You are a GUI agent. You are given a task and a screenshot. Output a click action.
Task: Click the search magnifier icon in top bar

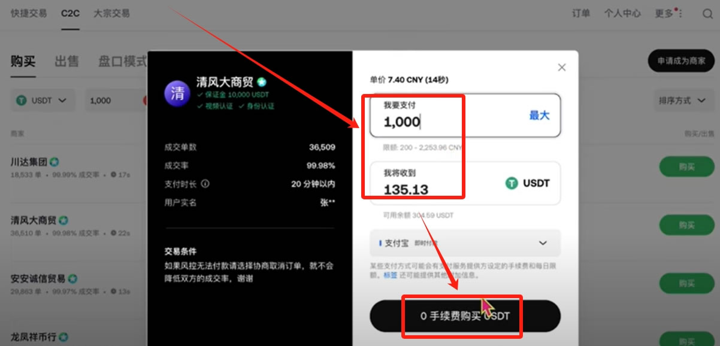point(707,14)
